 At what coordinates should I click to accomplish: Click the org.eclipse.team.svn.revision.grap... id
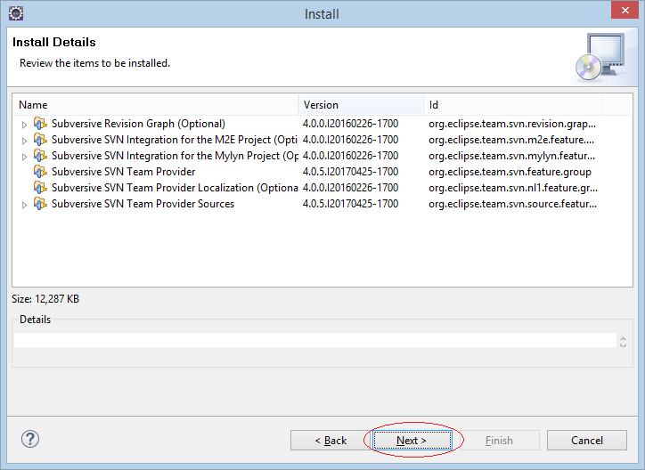pos(512,124)
